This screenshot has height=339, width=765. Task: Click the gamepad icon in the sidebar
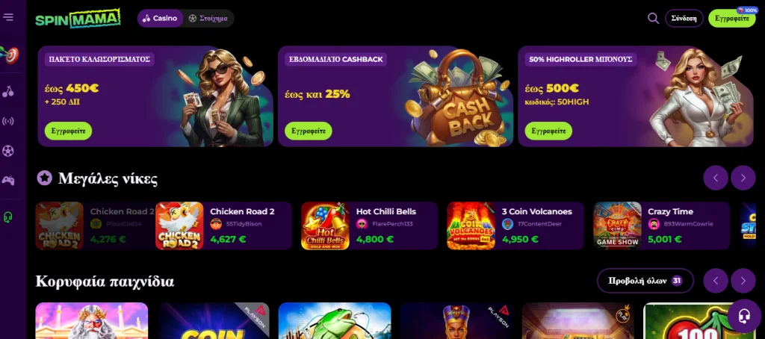(x=8, y=181)
